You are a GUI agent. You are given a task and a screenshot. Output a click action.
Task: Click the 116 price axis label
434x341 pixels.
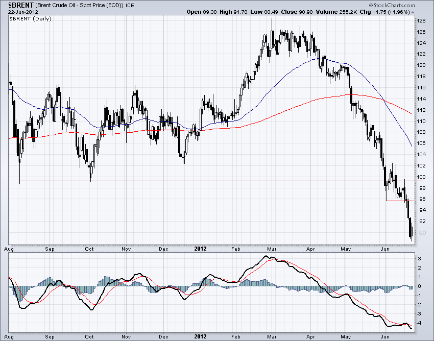tap(421, 87)
